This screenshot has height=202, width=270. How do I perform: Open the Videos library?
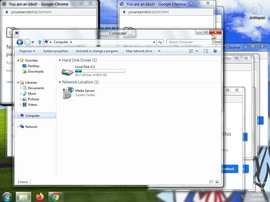32,105
